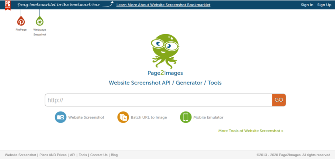Screen dimensions: 335x159
Task: Click the PC Magazine badge icon
Action: click(8, 5)
